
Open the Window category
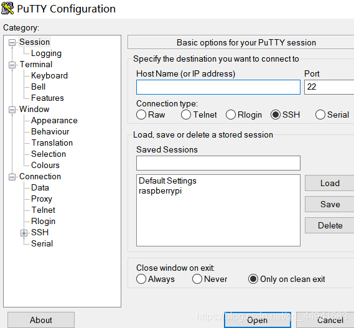click(34, 110)
